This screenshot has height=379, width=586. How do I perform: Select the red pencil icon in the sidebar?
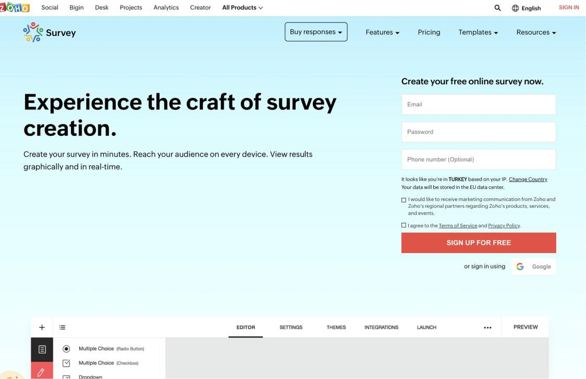pos(42,371)
